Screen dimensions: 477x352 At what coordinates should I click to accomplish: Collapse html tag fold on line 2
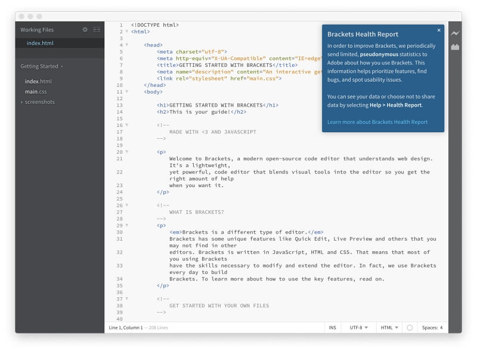(x=127, y=32)
